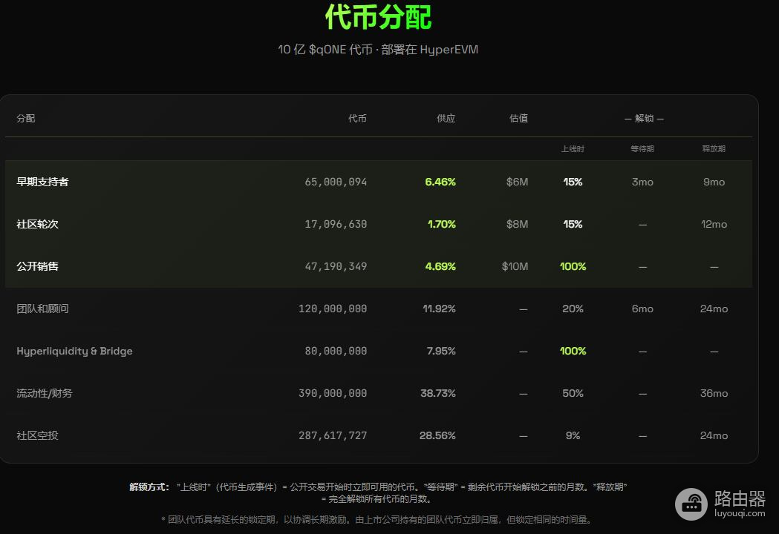Click token amount 287,617,727
This screenshot has width=779, height=534.
click(333, 435)
